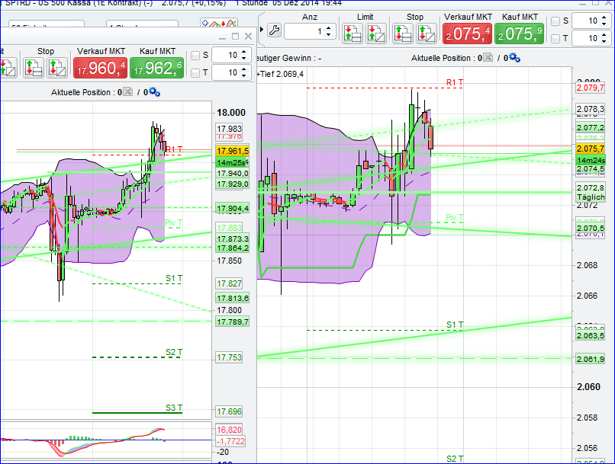Buy at market with Kauf MKT 2.075,9
Viewport: 615px width, 464px height.
pyautogui.click(x=520, y=34)
